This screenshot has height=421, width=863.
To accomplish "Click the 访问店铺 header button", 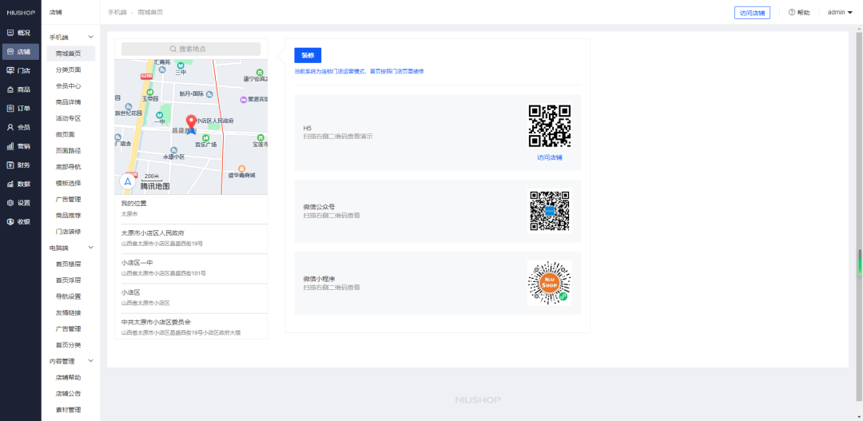I will (x=753, y=13).
